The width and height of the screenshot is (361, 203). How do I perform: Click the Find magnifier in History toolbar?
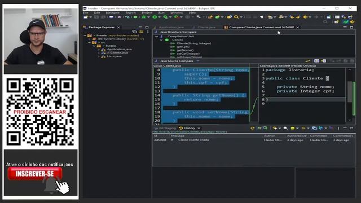click(285, 128)
